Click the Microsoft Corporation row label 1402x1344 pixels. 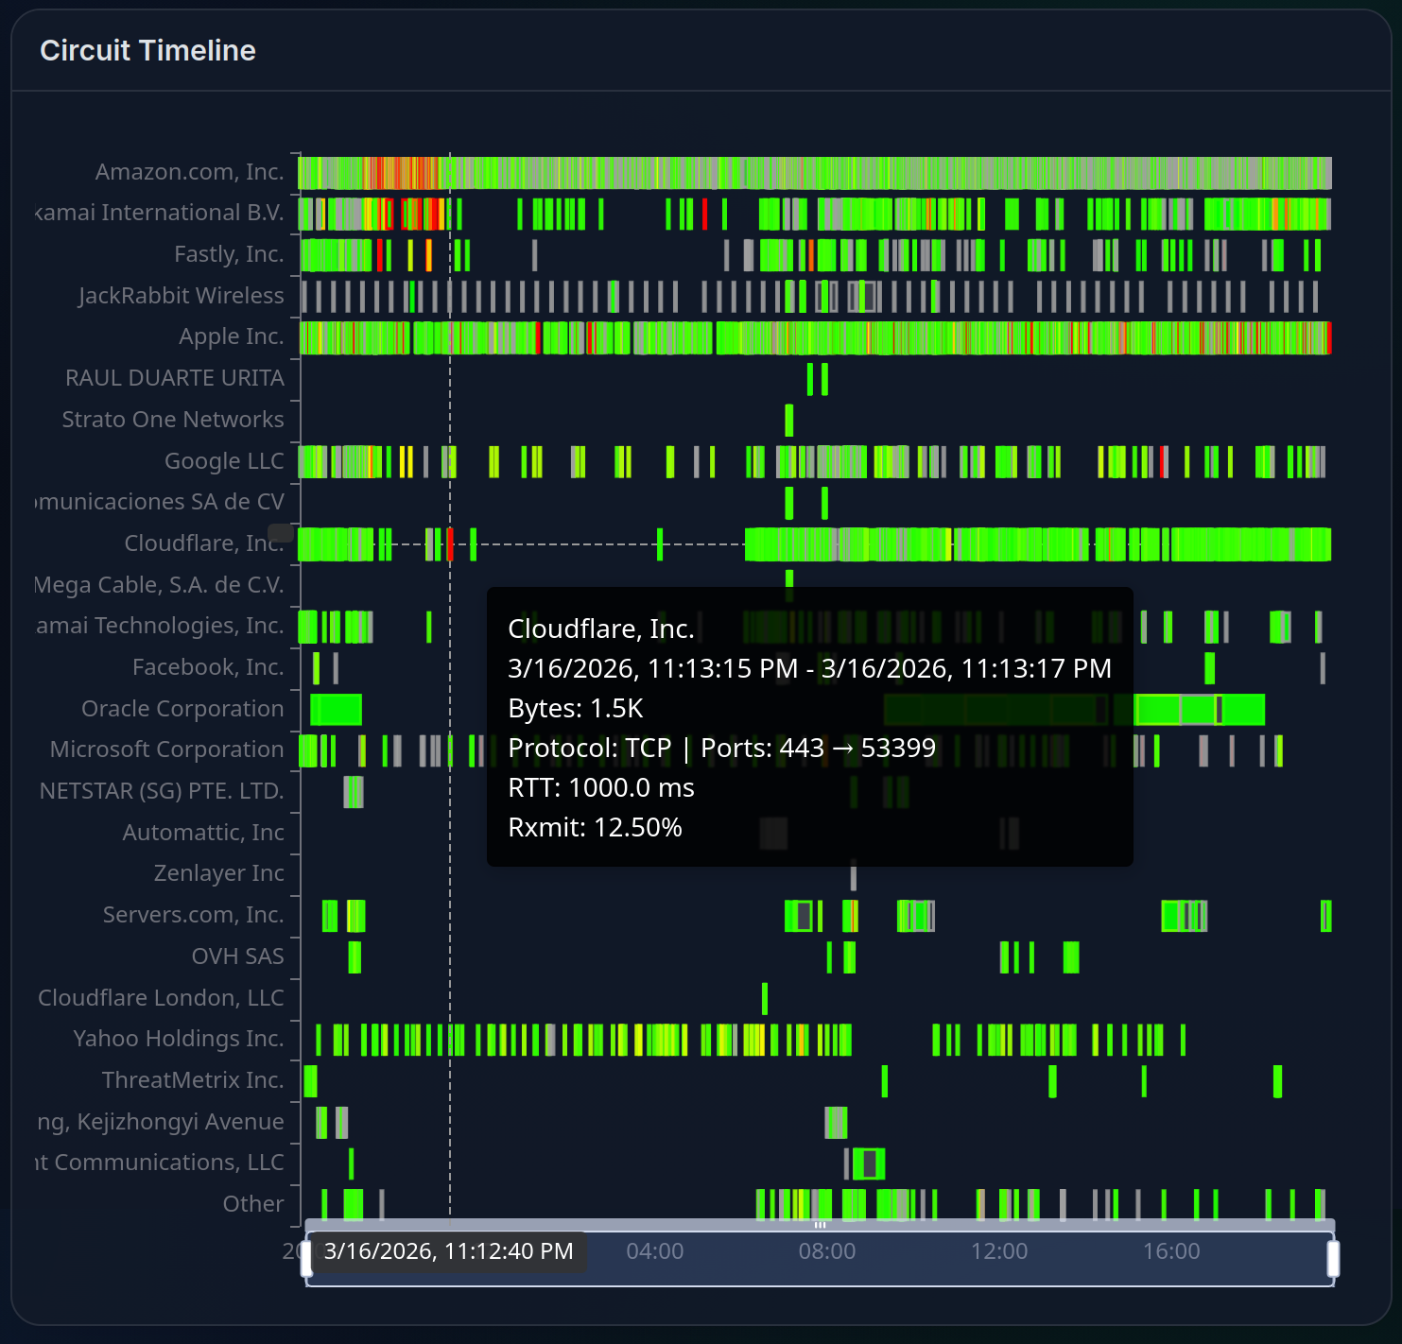(166, 750)
